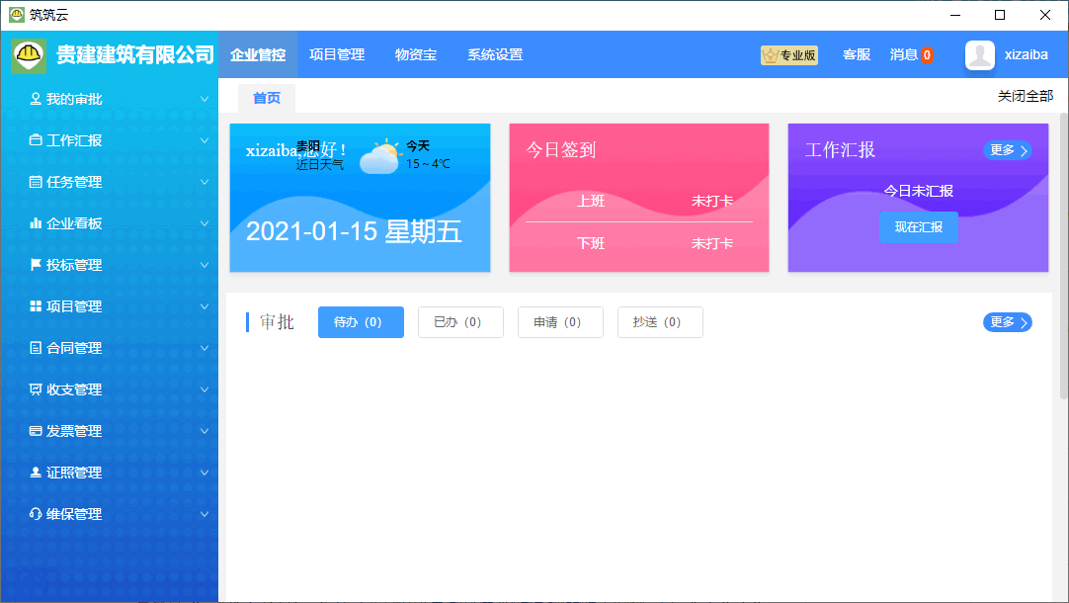Viewport: 1069px width, 603px height.
Task: Expand the 投标管理 sidebar chevron
Action: tap(204, 265)
